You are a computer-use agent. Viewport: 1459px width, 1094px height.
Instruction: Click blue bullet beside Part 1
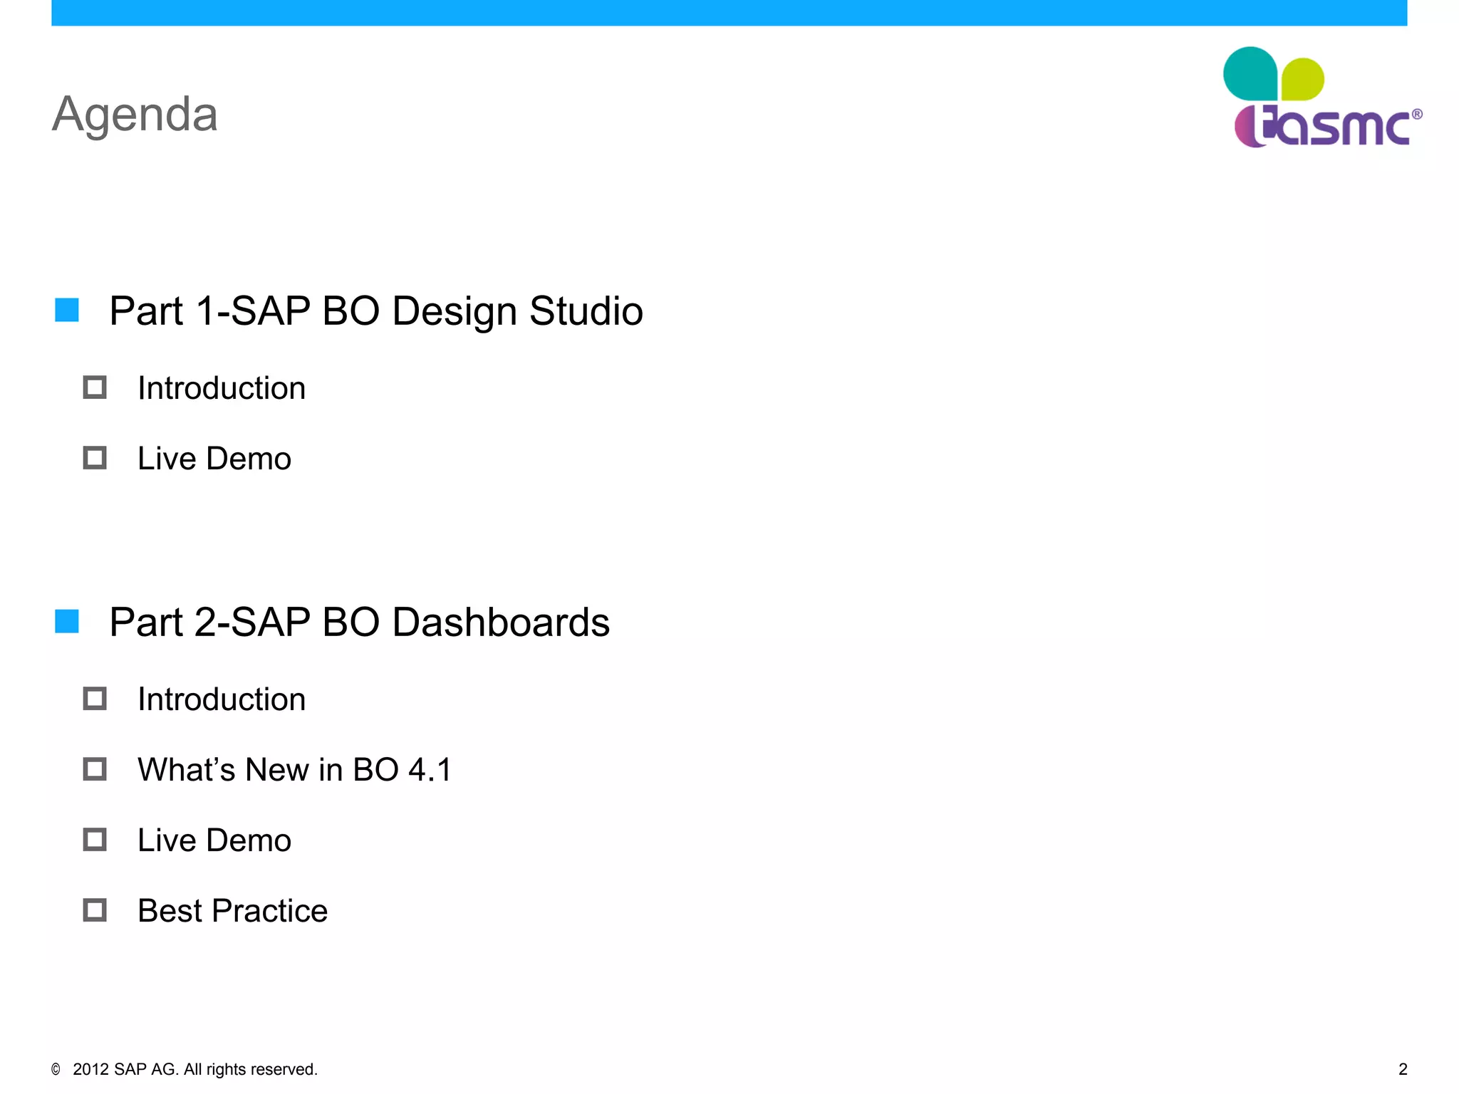[x=67, y=310]
